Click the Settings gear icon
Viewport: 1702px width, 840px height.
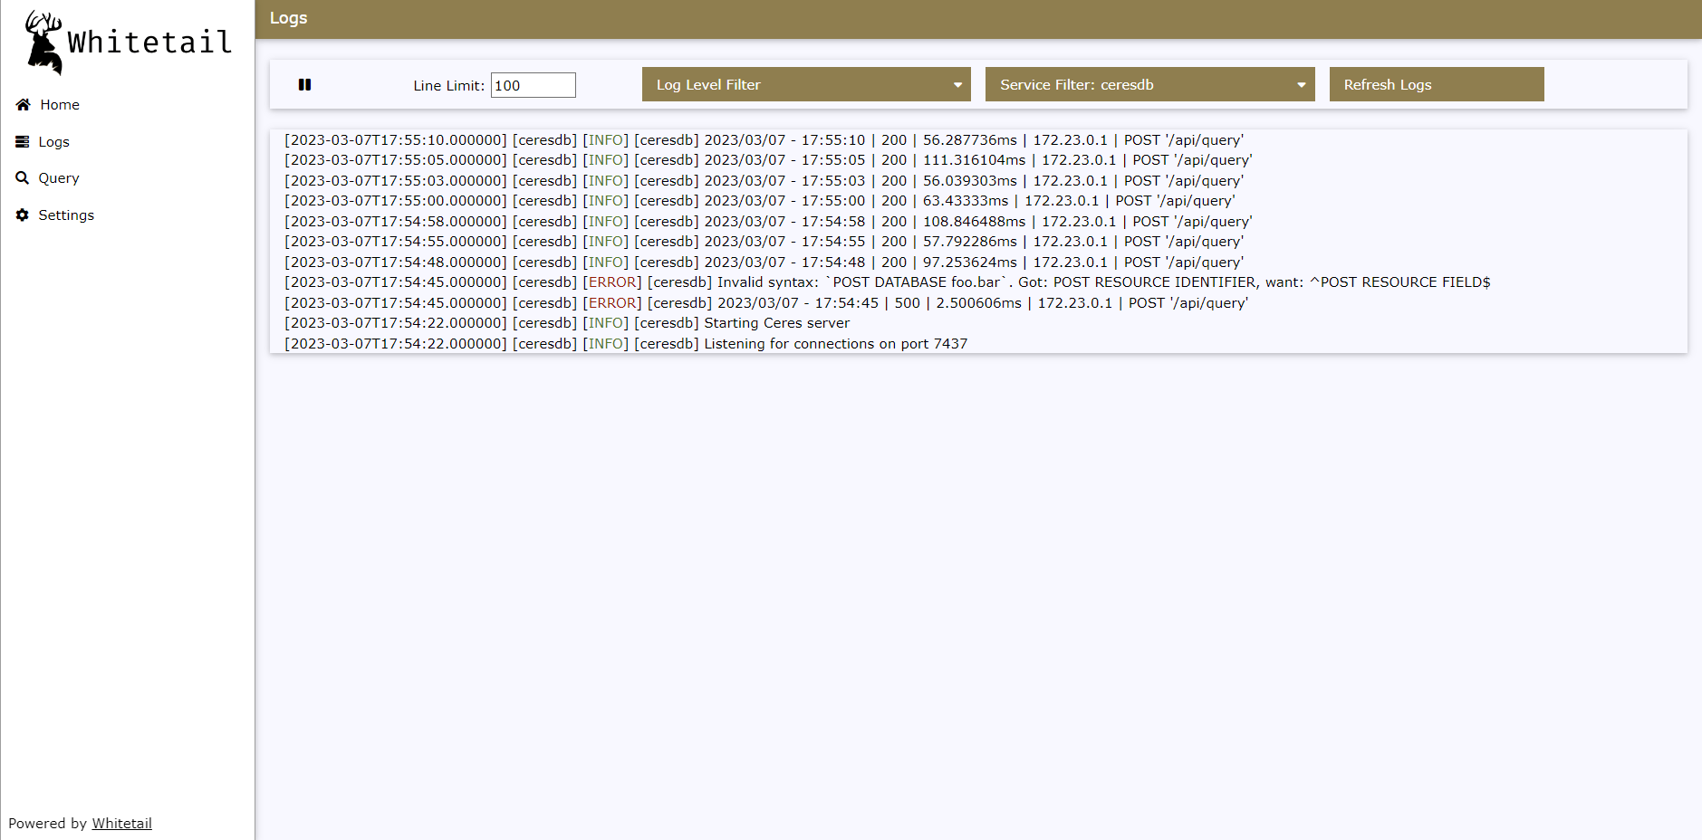tap(23, 215)
